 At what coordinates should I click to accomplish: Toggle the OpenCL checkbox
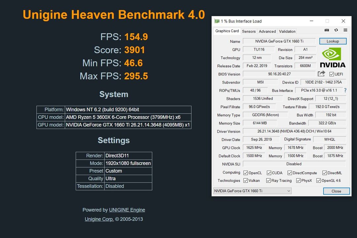pos(245,173)
